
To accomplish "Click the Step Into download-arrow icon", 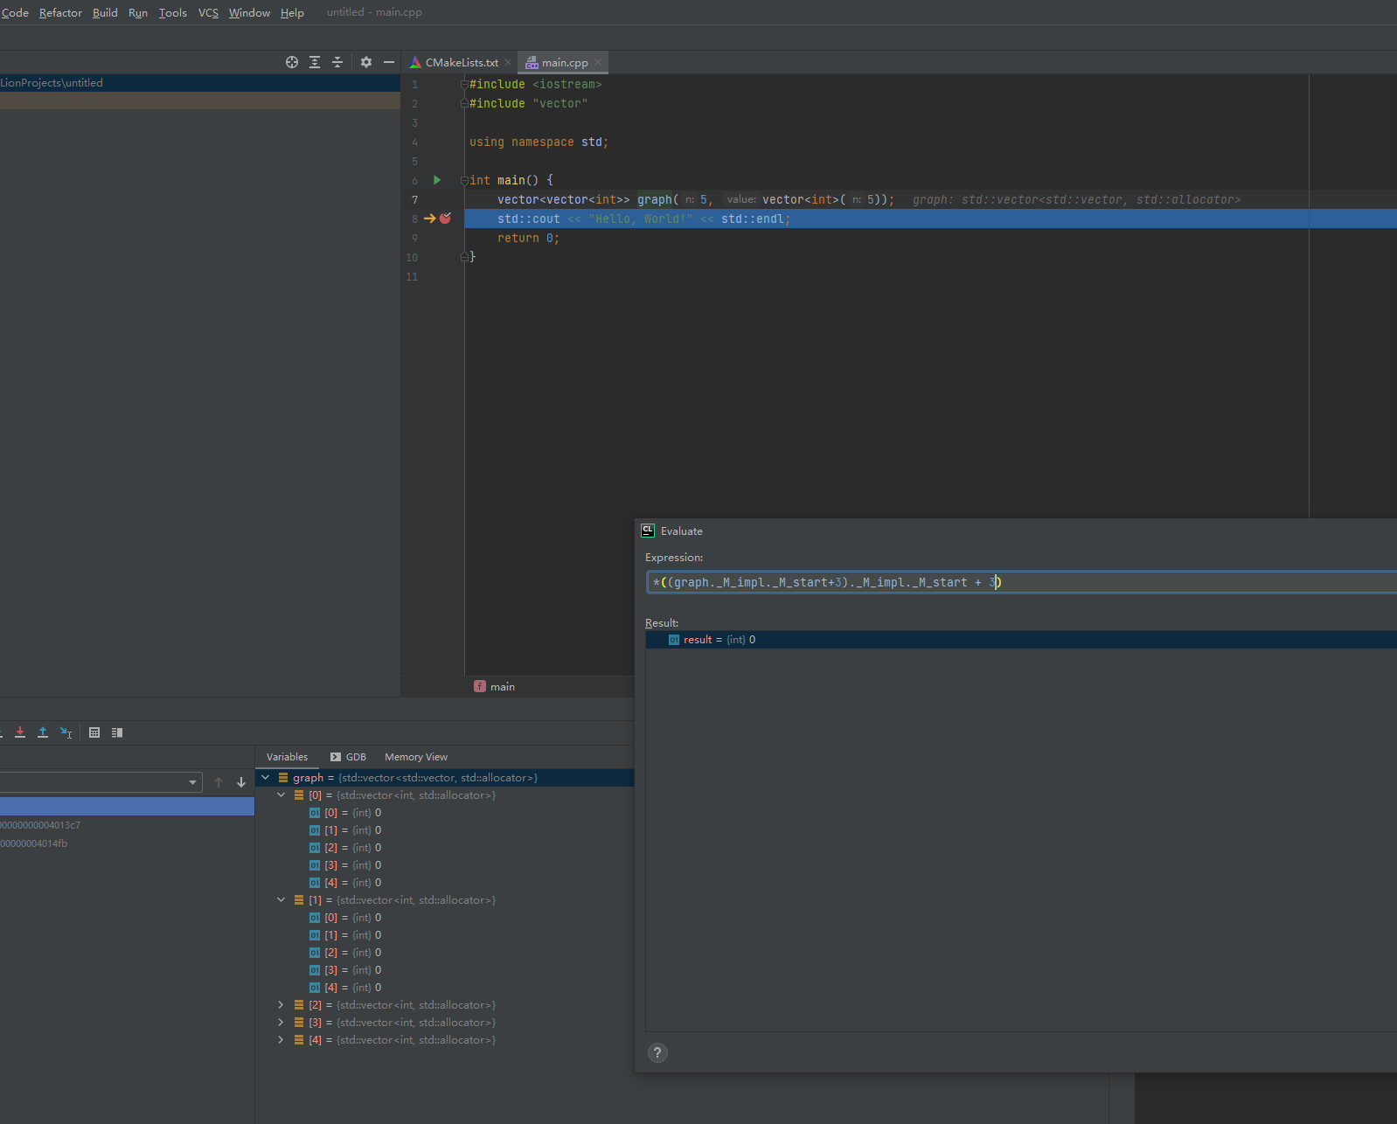I will point(20,732).
